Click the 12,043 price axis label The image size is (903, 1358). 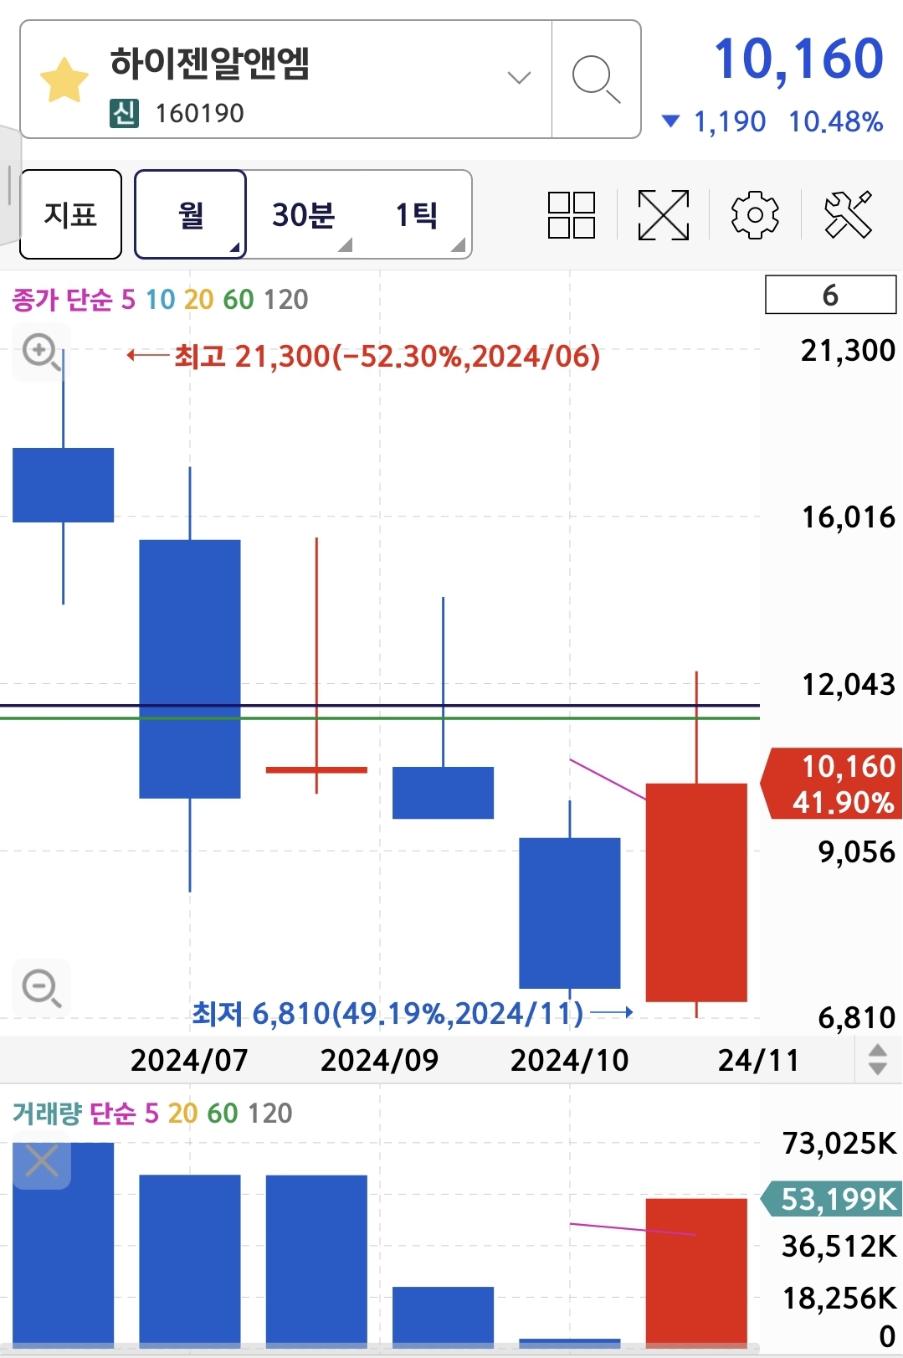point(849,685)
